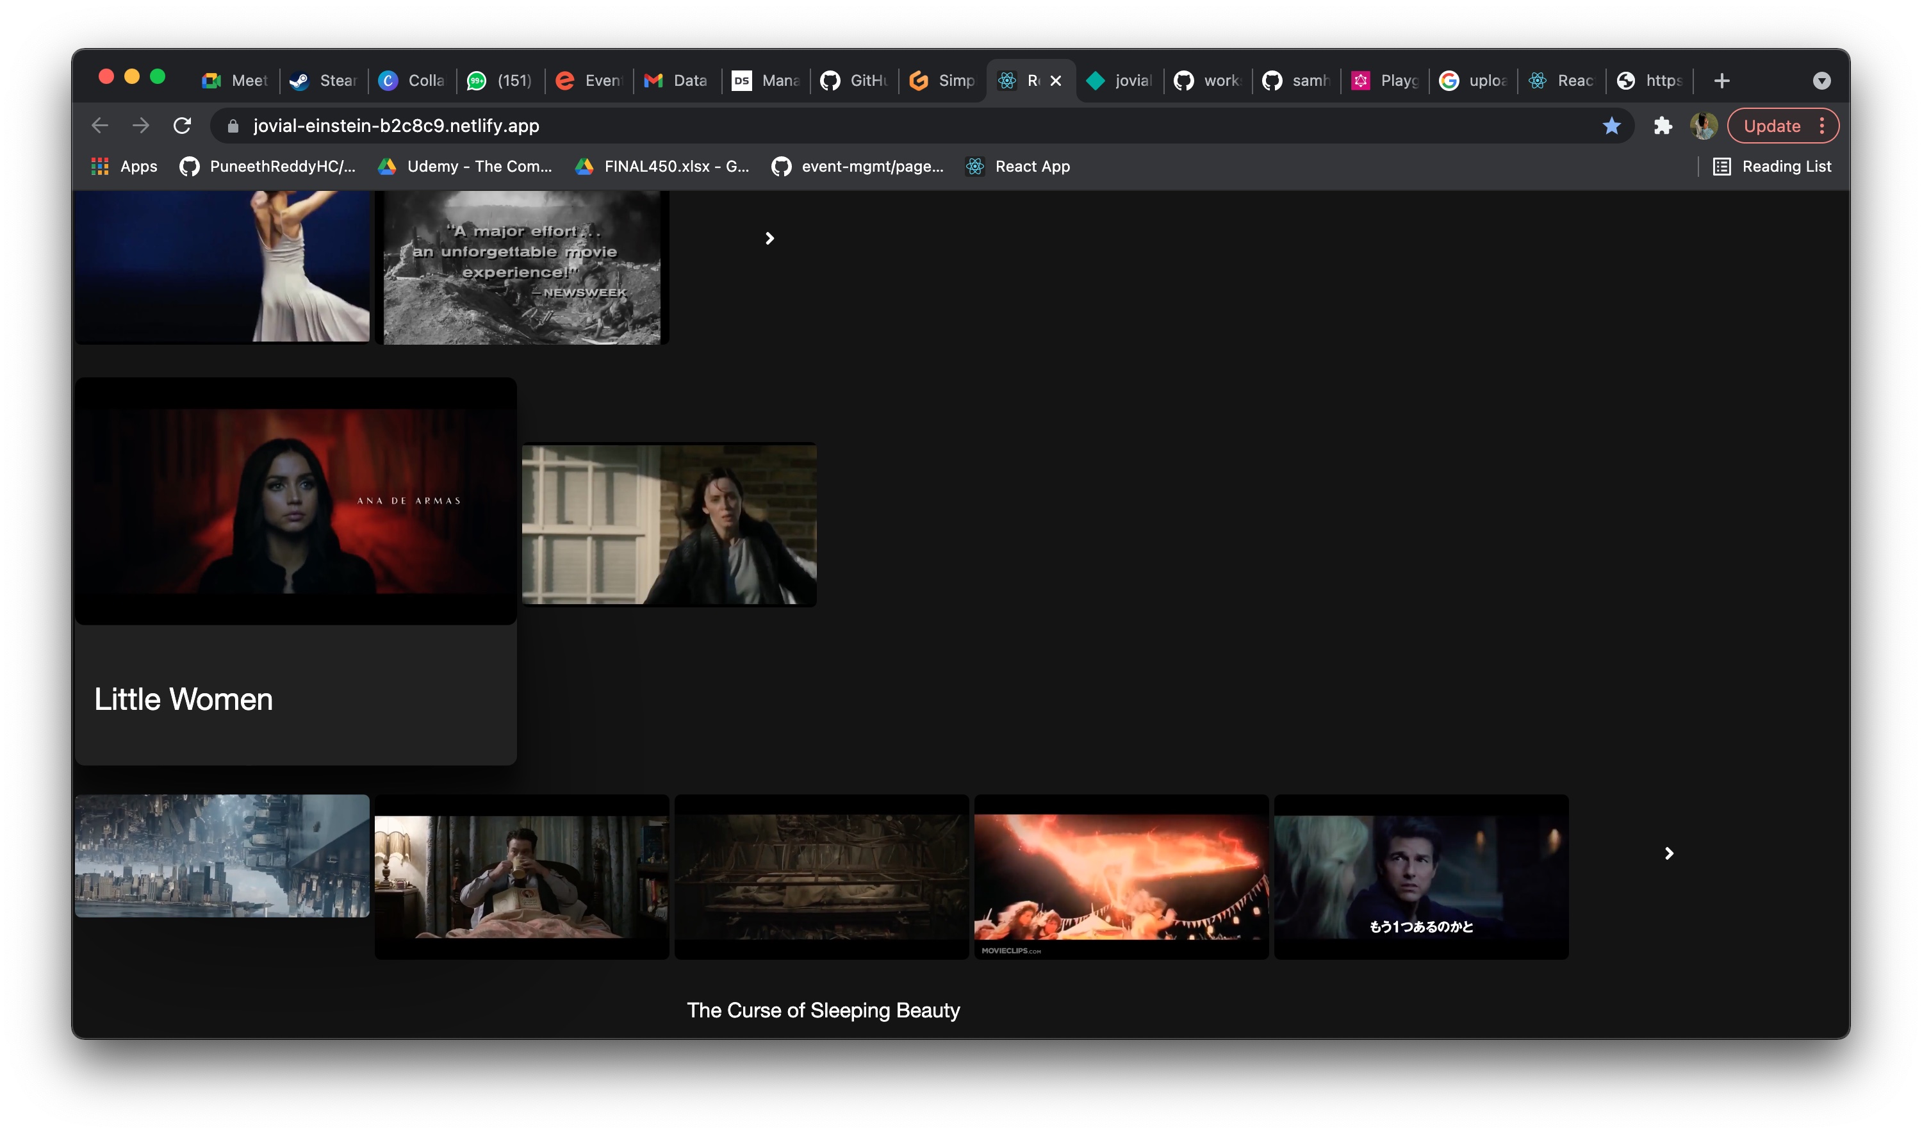Switch to the Steam tab
Viewport: 1922px width, 1134px height.
tap(322, 80)
